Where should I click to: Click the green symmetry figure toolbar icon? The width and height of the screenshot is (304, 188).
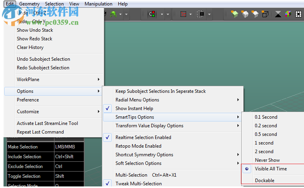114,14
